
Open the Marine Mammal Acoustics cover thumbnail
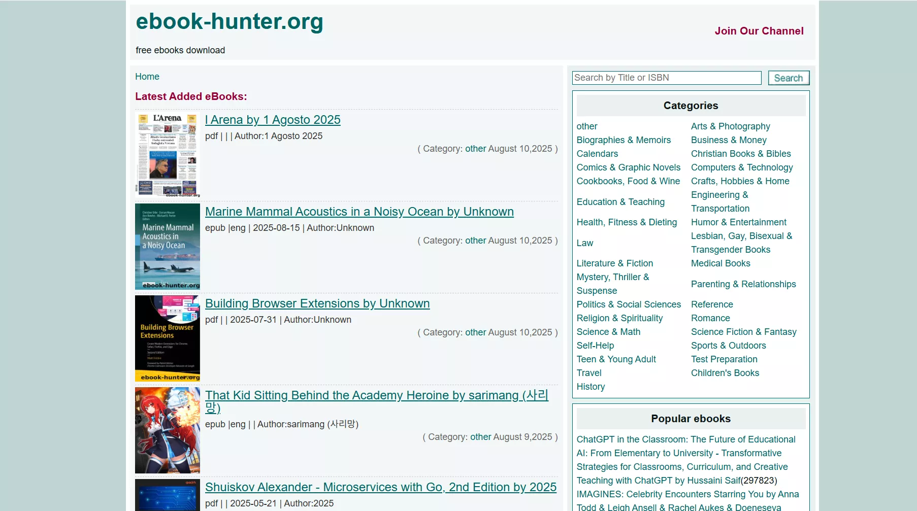coord(168,247)
